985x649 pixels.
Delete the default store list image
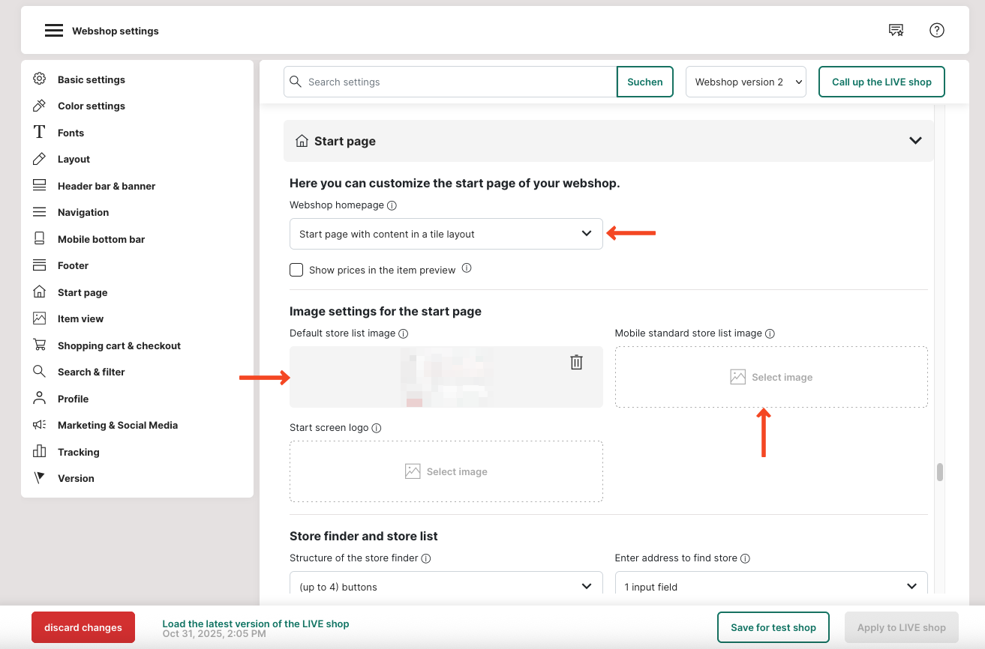(x=576, y=362)
